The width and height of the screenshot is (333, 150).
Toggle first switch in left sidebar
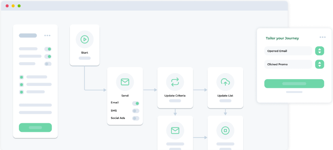48,49
